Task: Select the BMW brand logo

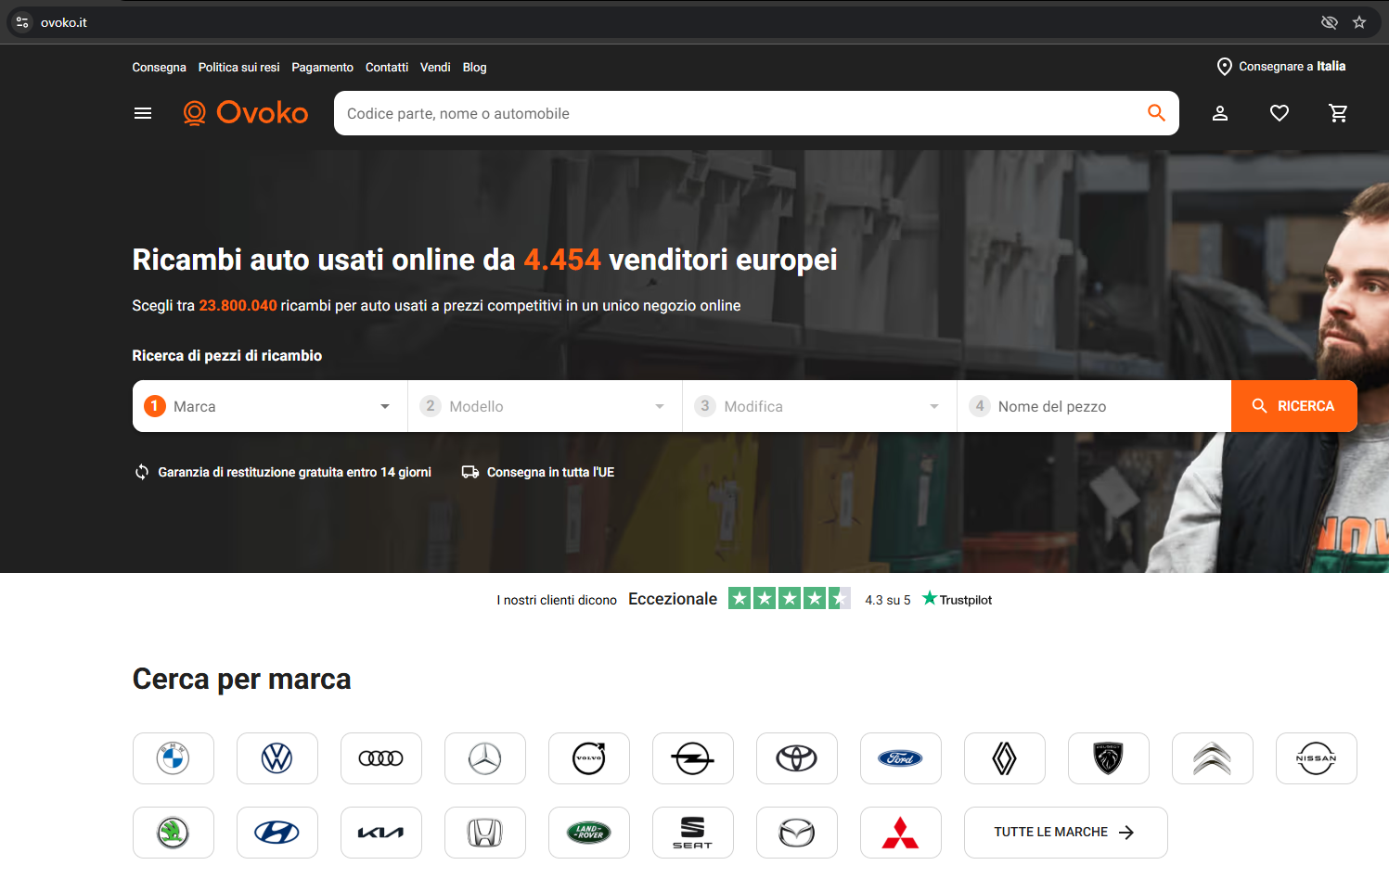Action: tap(174, 758)
